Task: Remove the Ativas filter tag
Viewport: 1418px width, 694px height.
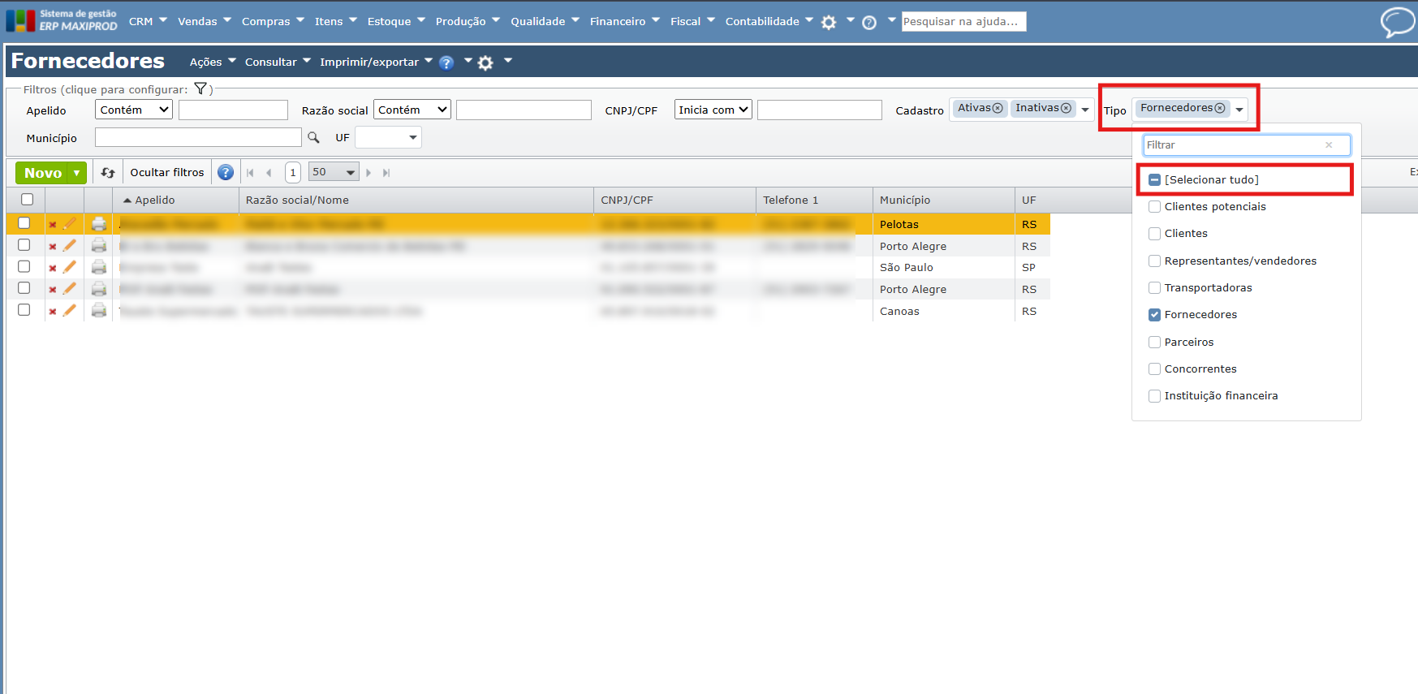Action: pyautogui.click(x=998, y=108)
